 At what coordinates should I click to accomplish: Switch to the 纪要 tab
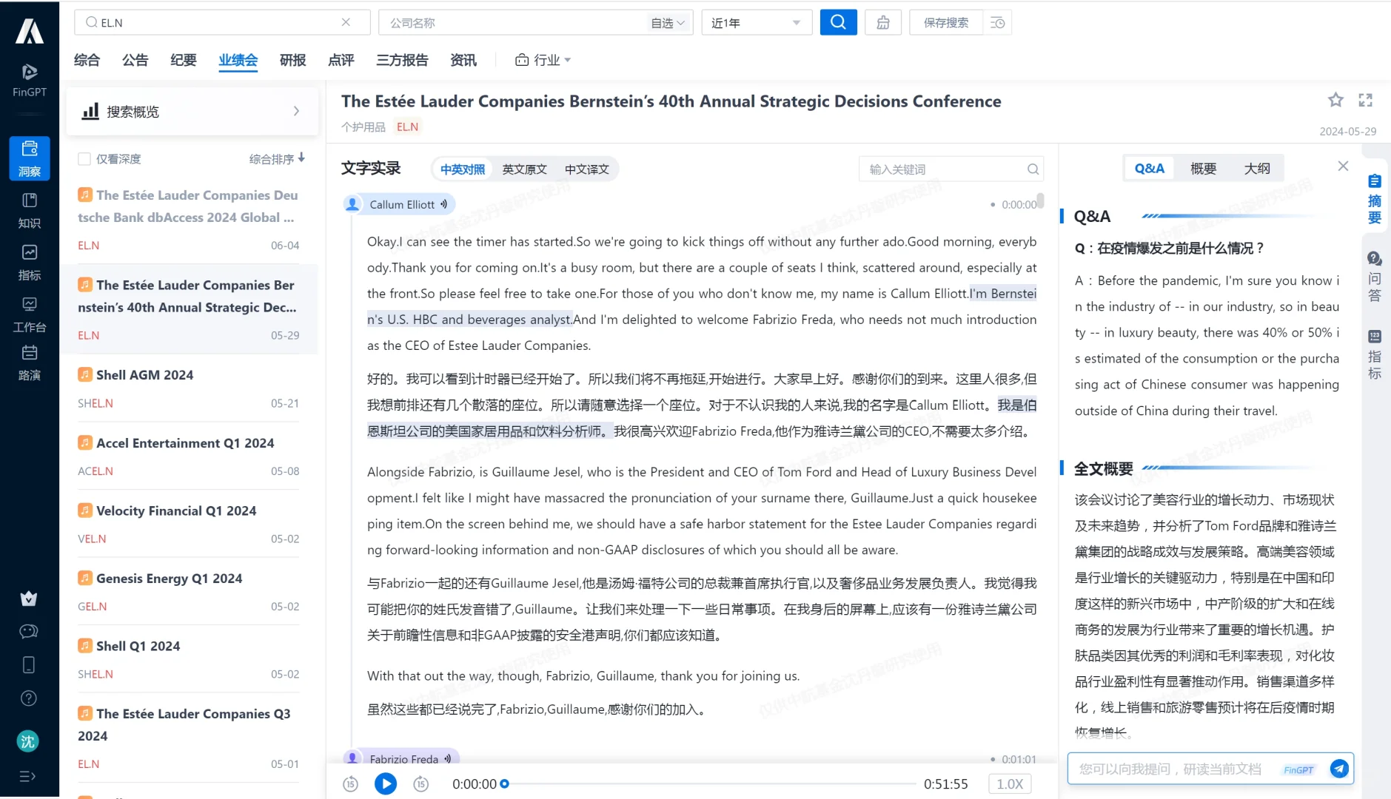coord(184,60)
